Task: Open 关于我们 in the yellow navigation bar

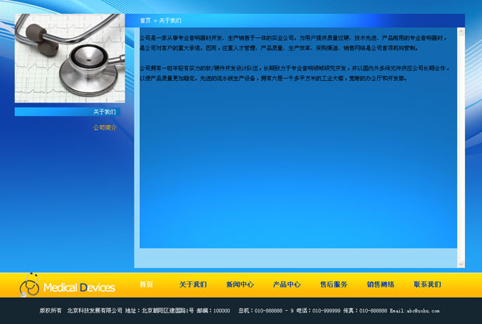Action: [193, 284]
